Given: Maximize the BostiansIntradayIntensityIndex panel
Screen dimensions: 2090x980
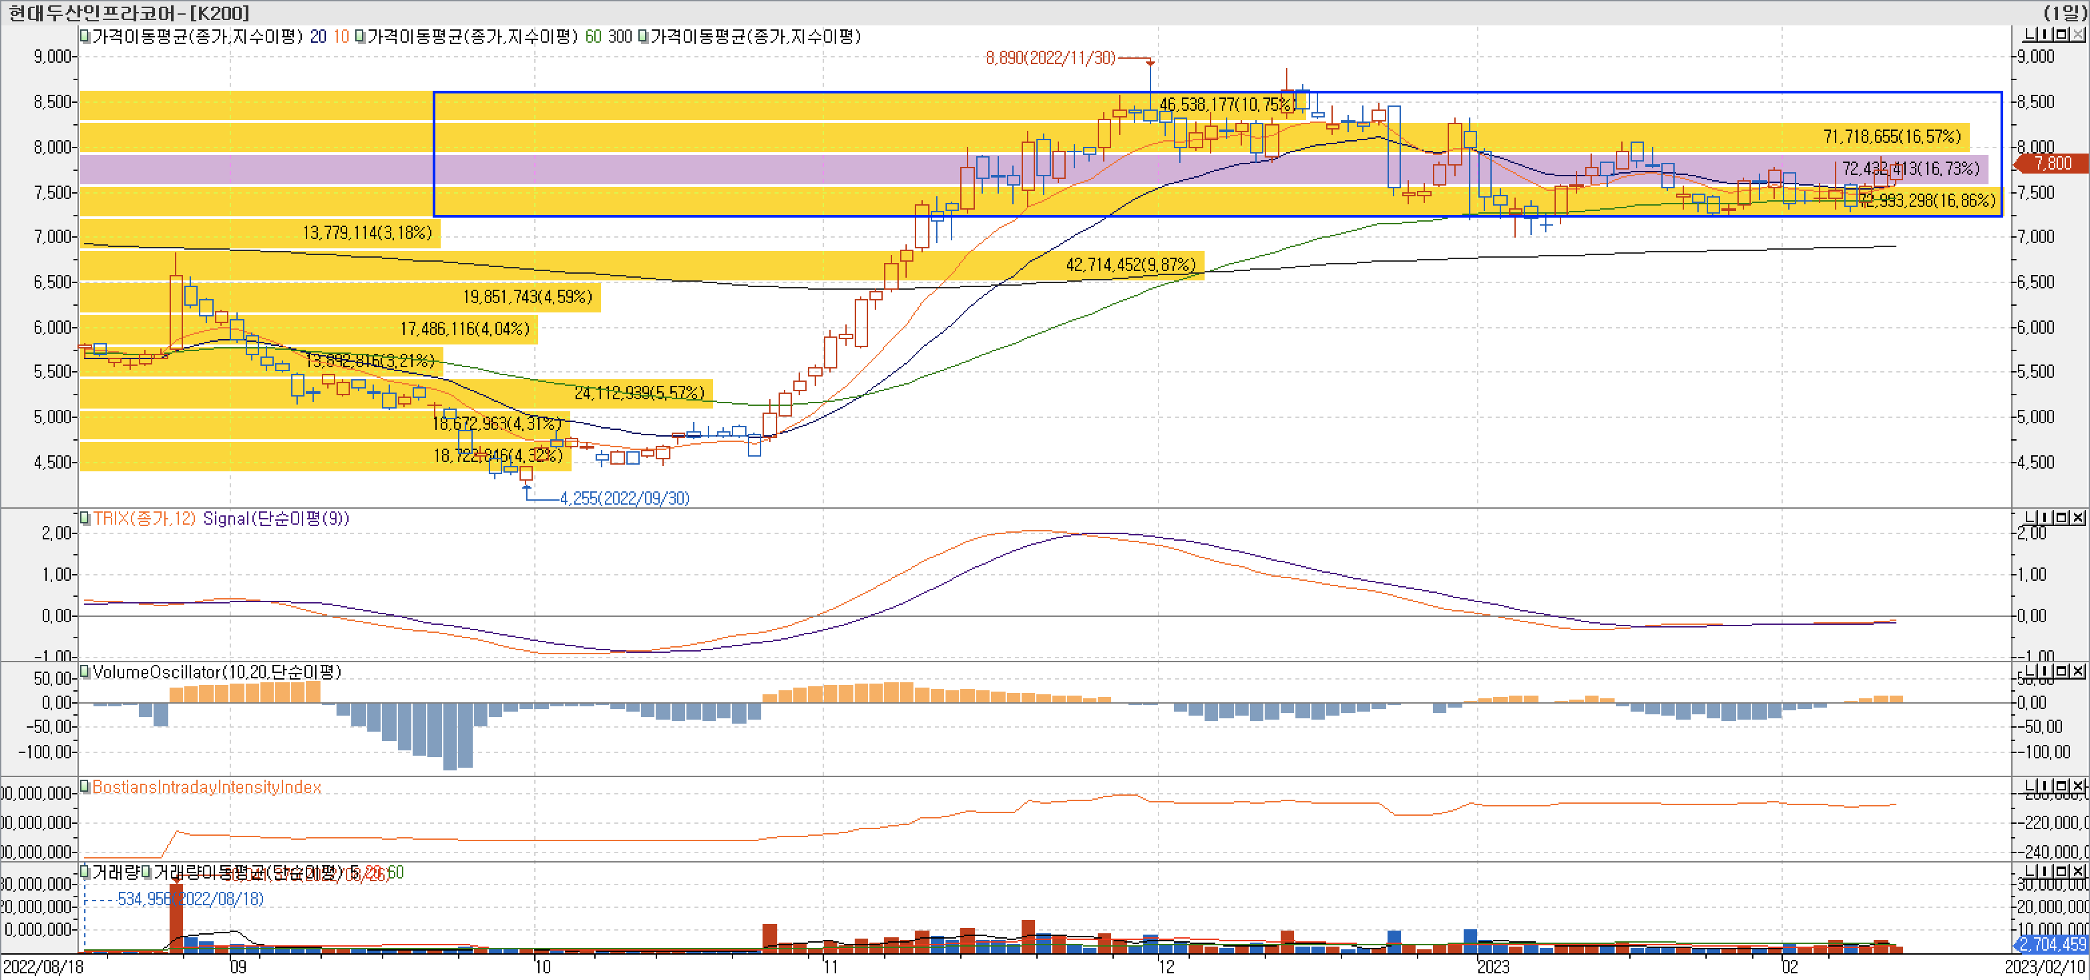Looking at the screenshot, I should [x=2061, y=785].
